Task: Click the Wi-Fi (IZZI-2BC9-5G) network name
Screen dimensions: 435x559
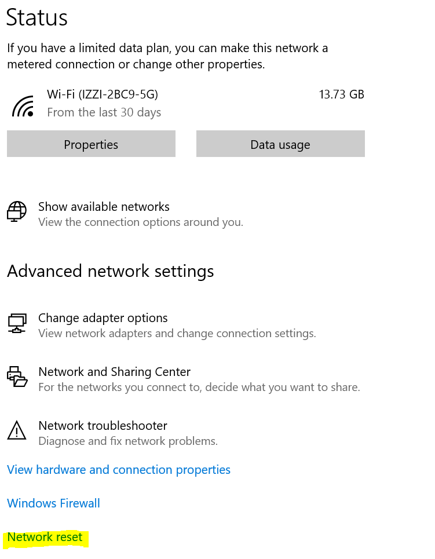Action: (x=103, y=94)
